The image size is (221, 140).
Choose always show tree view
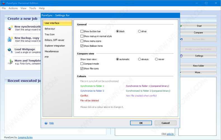[139, 59]
